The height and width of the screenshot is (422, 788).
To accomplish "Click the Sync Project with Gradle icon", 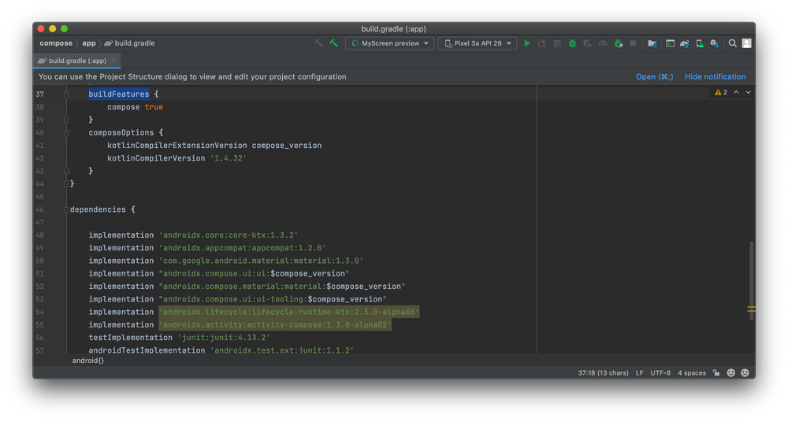I will coord(685,44).
